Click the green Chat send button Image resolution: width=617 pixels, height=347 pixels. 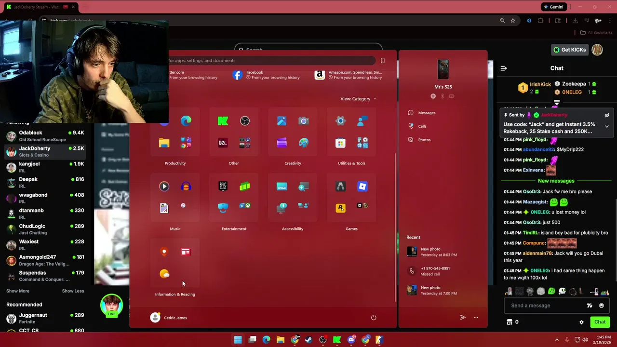(600, 322)
